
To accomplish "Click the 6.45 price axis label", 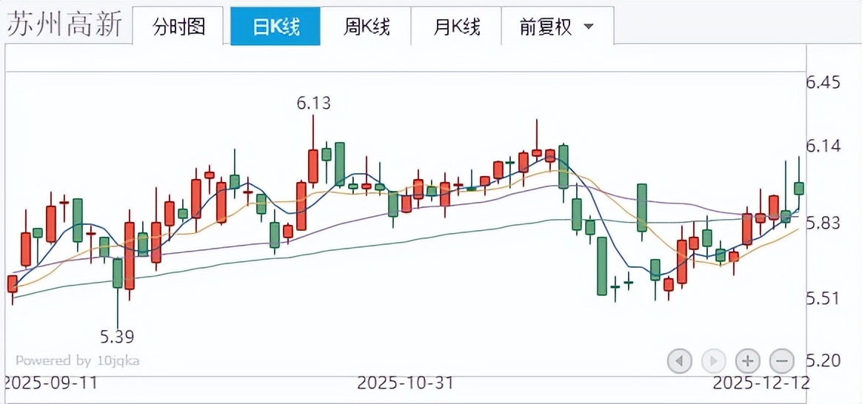I will (x=823, y=83).
